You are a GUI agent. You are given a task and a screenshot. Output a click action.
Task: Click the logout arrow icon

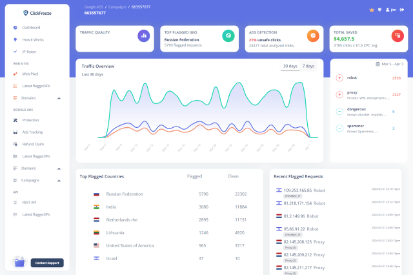(403, 10)
